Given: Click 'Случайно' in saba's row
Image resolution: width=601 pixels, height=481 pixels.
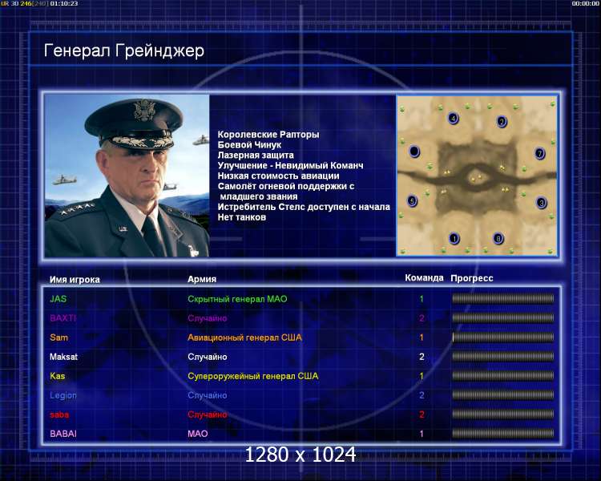Looking at the screenshot, I should (x=208, y=414).
